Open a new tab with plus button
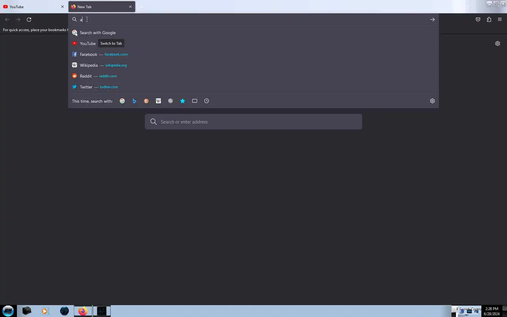The image size is (507, 317). click(141, 7)
